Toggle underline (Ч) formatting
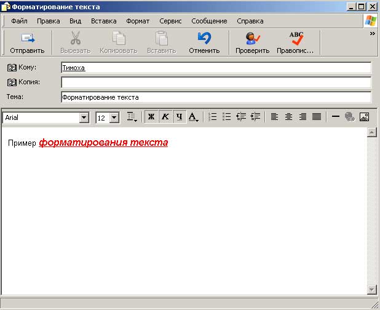 [179, 117]
